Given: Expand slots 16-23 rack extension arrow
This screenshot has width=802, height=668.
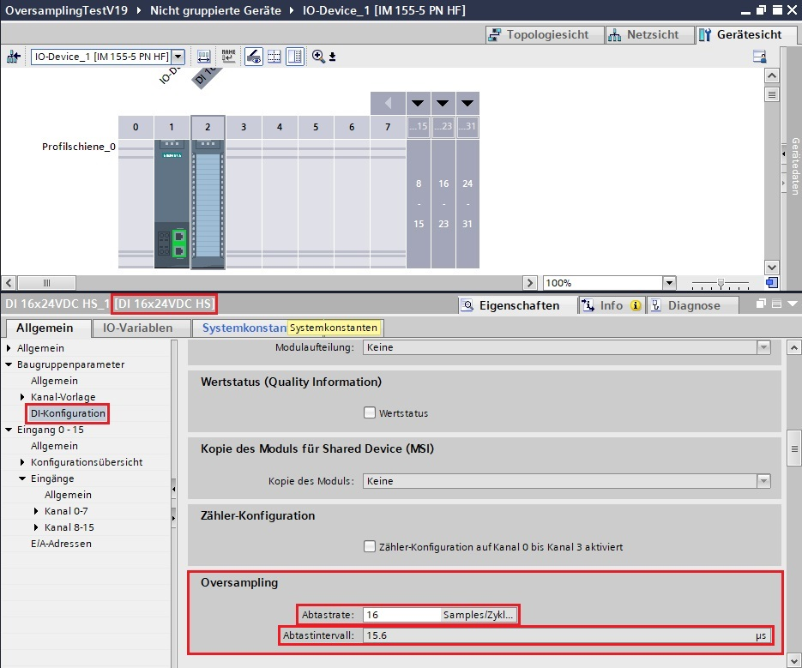Looking at the screenshot, I should (443, 103).
